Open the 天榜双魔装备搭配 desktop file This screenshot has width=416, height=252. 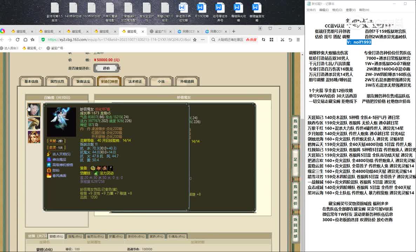coord(110,12)
